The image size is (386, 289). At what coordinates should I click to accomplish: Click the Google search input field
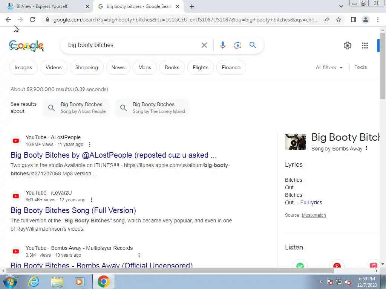tap(133, 45)
